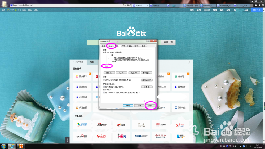This screenshot has height=149, width=265.
Task: Reset with the 默认值(D) button
Action: pyautogui.click(x=147, y=73)
